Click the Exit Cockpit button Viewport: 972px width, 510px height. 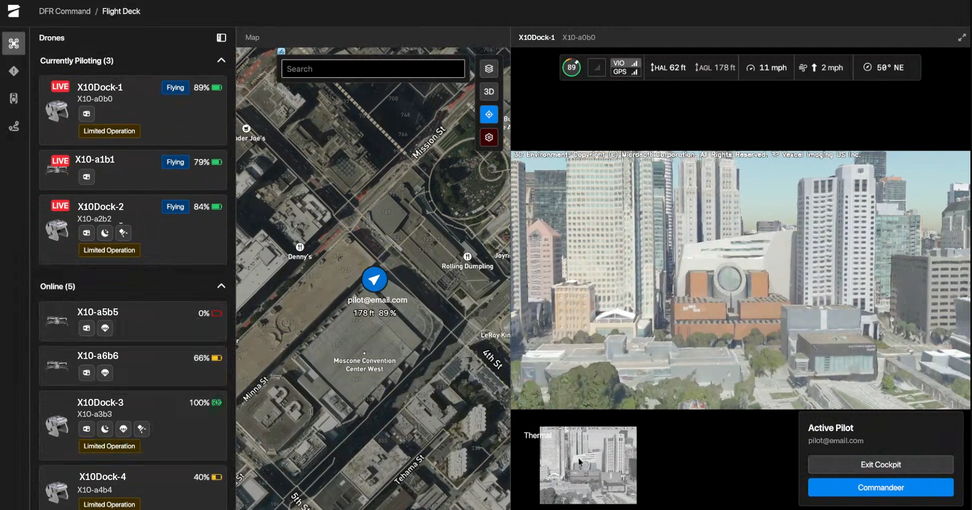(x=881, y=465)
